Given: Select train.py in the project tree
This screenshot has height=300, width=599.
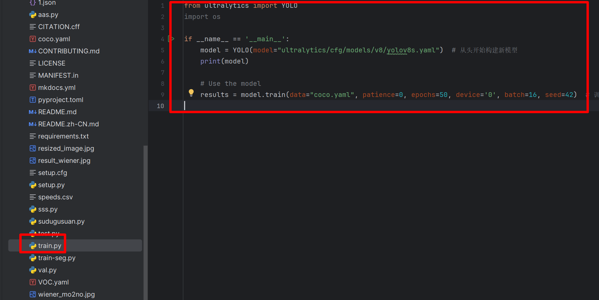Looking at the screenshot, I should (75, 246).
